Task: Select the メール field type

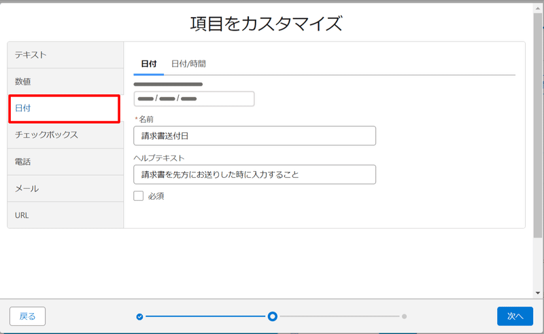Action: (65, 189)
